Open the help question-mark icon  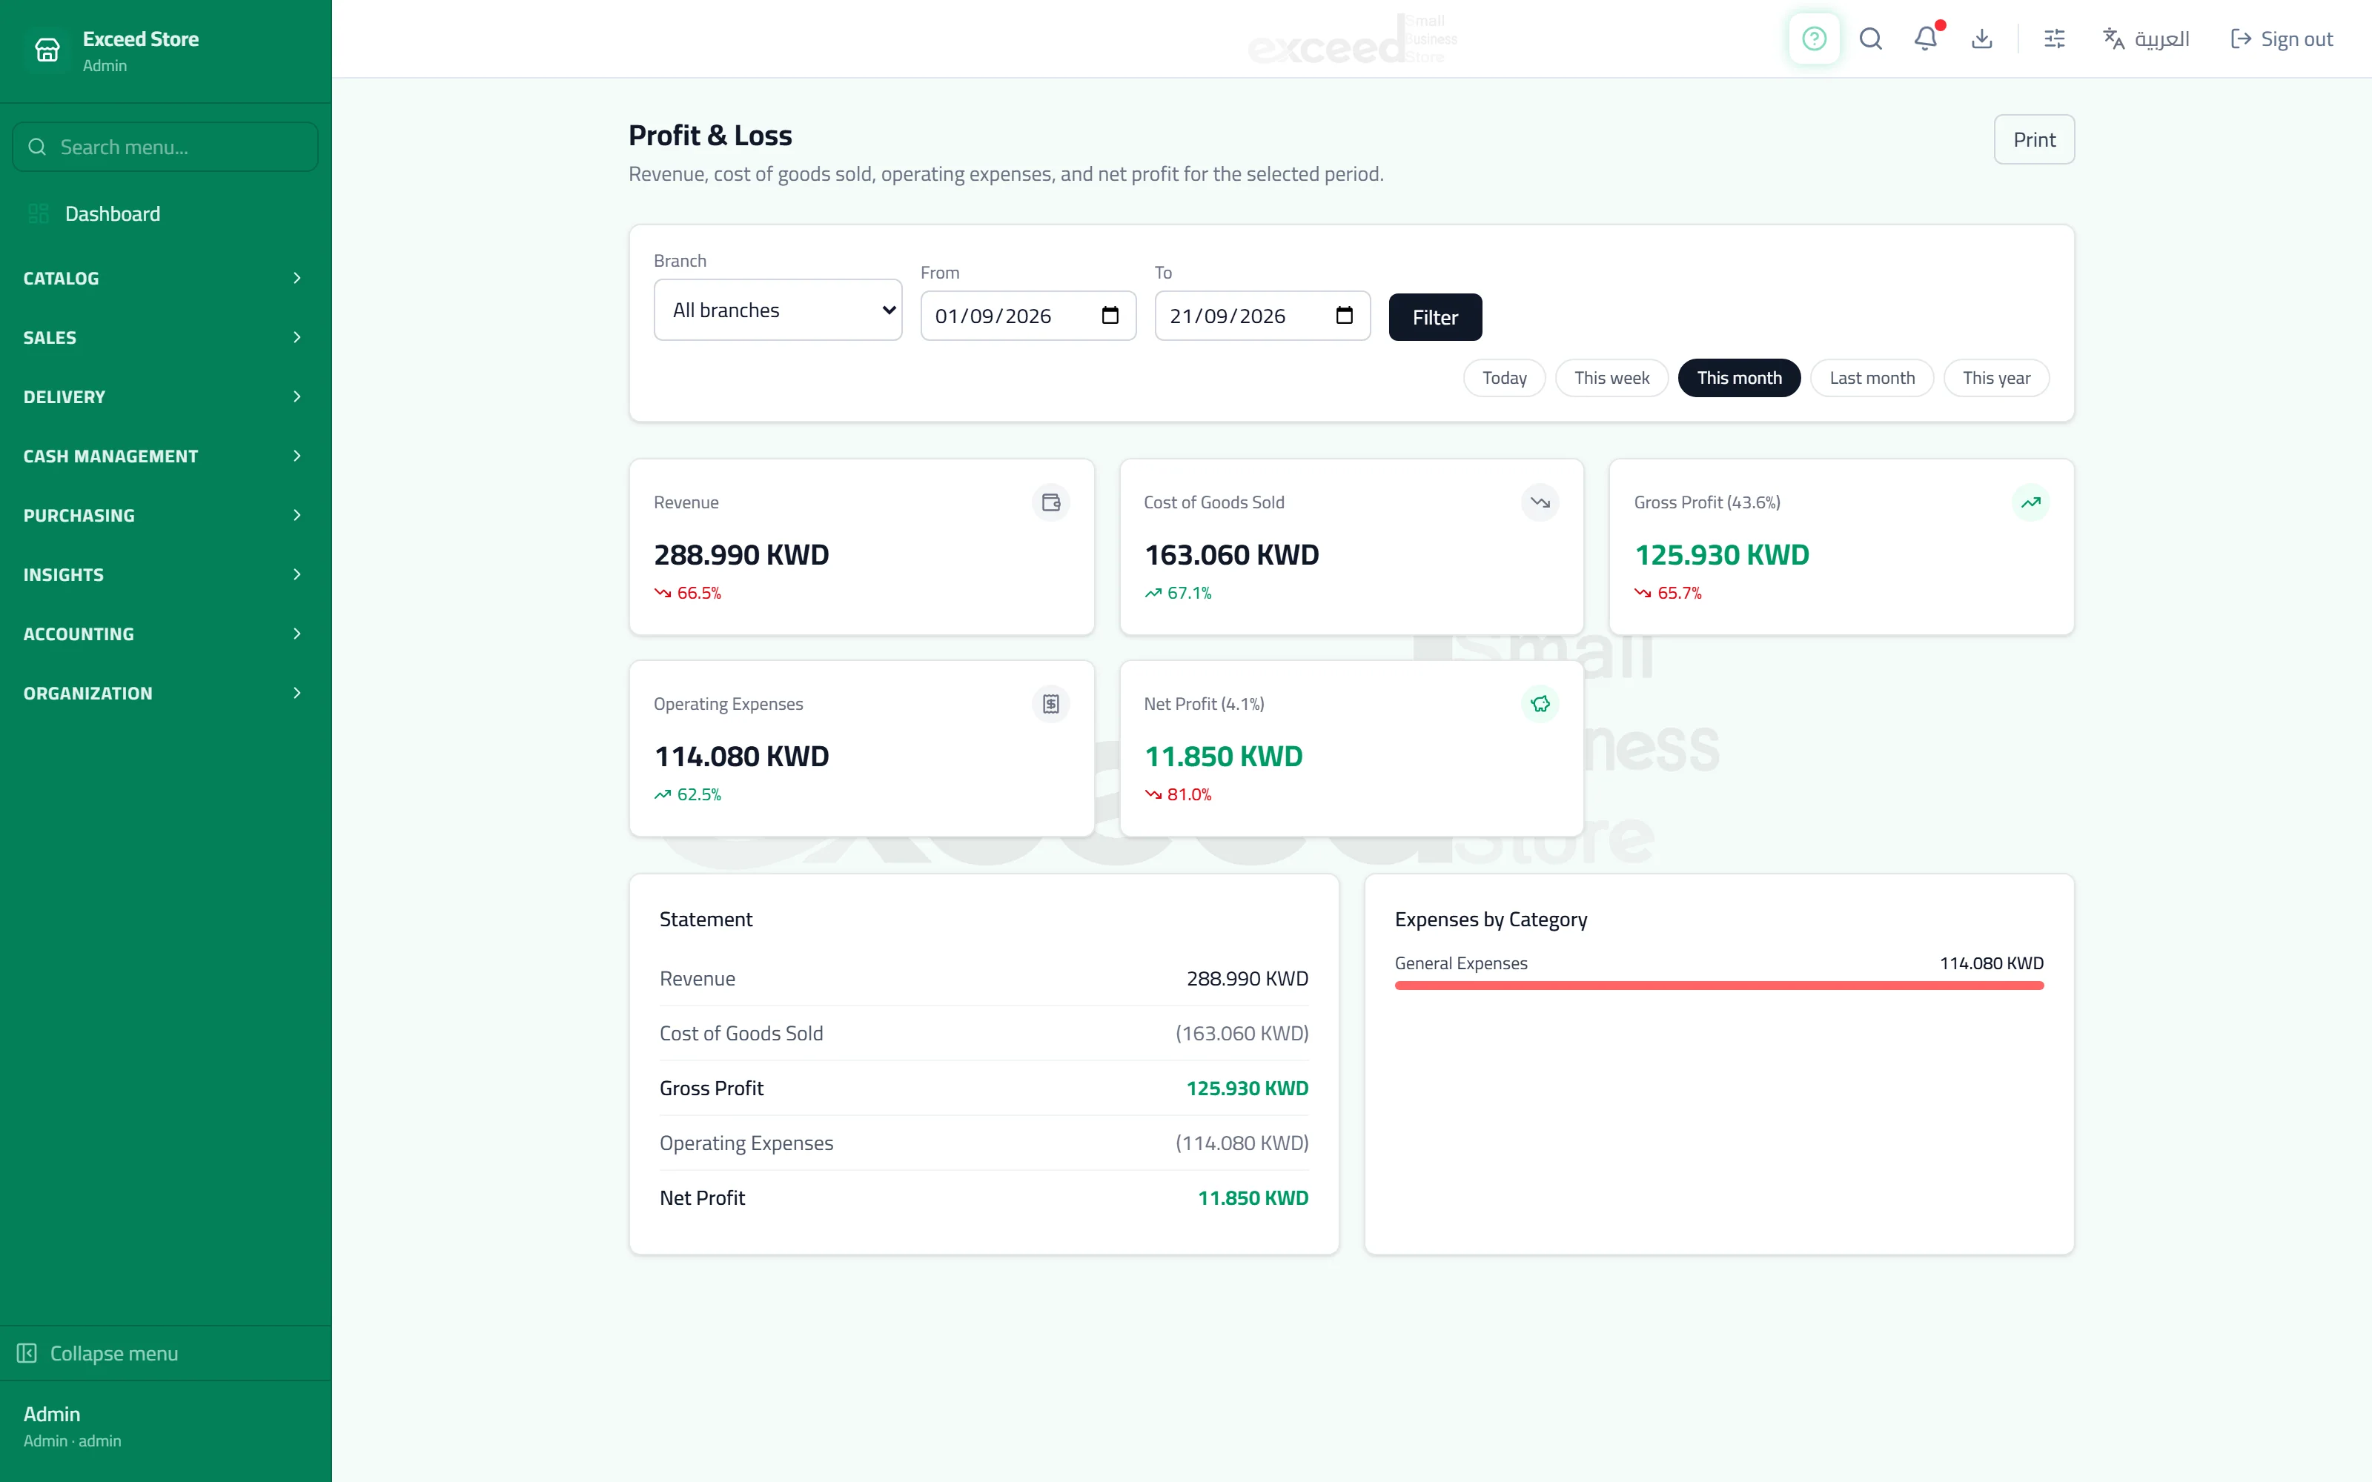(1813, 39)
